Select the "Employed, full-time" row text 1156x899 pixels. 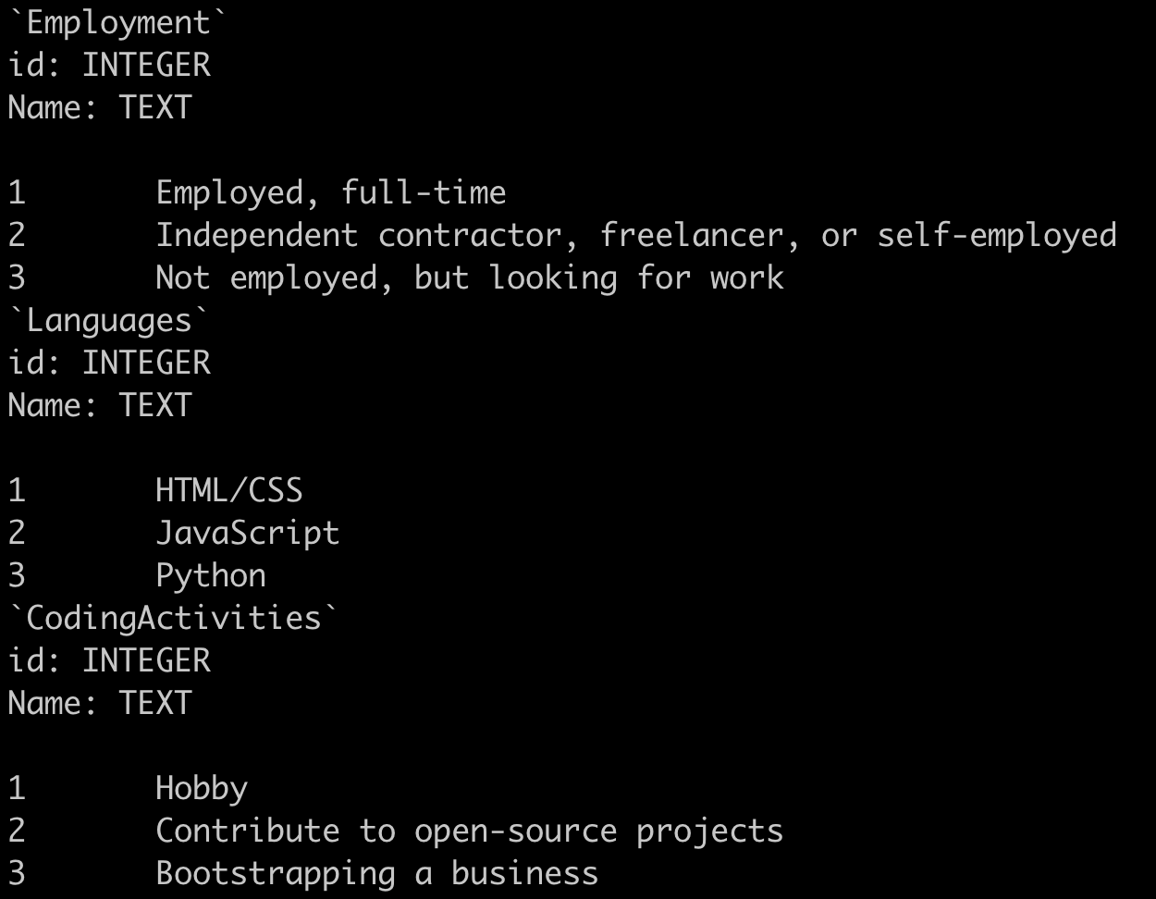pos(330,192)
